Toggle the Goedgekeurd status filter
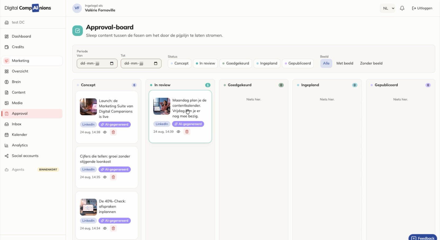The image size is (440, 240). point(236,63)
